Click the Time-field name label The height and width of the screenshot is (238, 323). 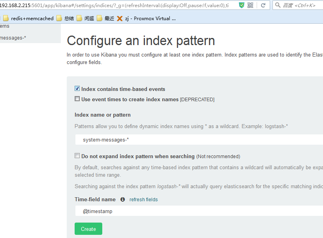95,199
